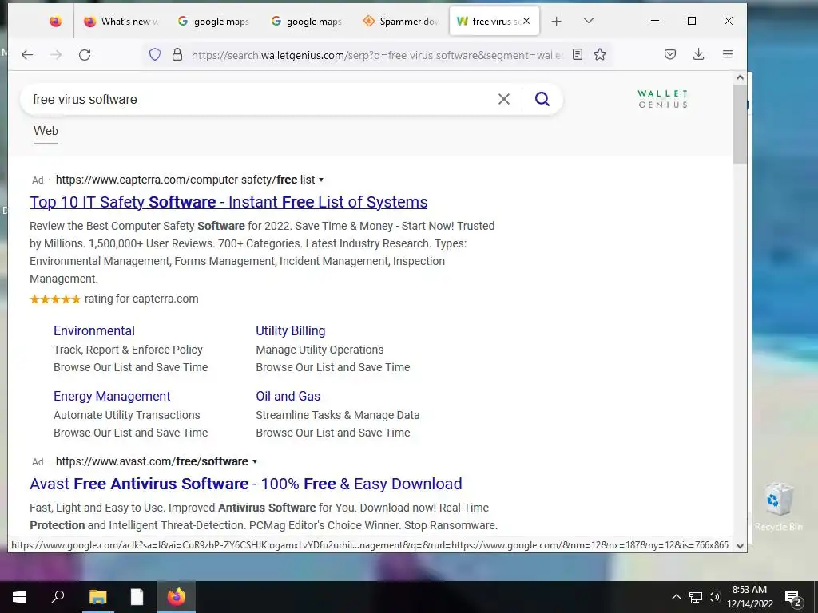Click the avast.com ad URL text

point(152,461)
